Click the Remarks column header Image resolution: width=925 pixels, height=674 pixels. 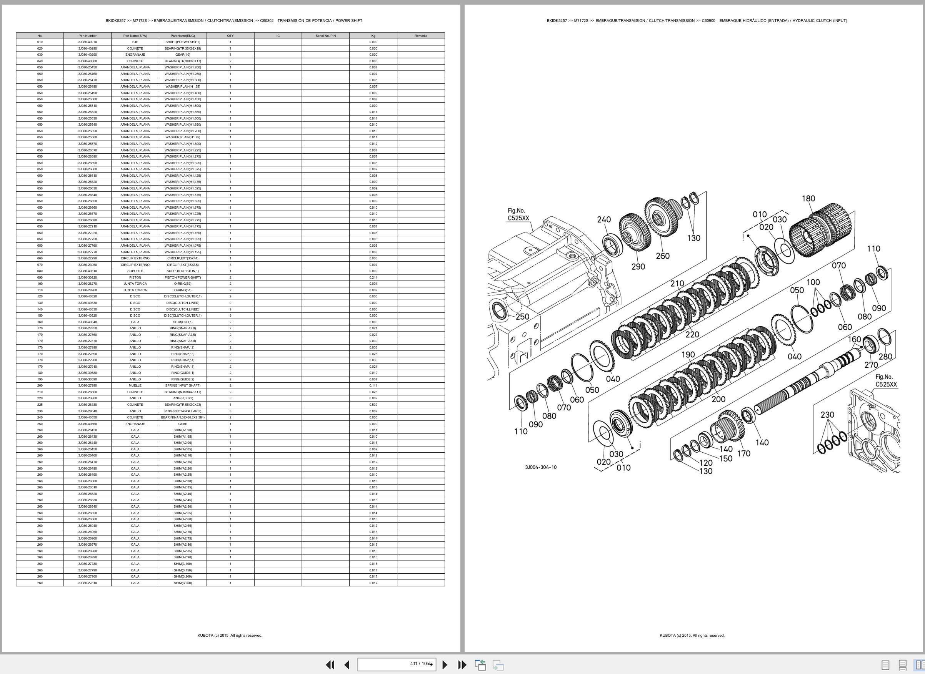[421, 36]
